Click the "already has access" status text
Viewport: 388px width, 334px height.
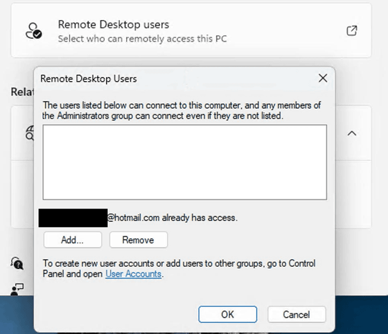(173, 218)
